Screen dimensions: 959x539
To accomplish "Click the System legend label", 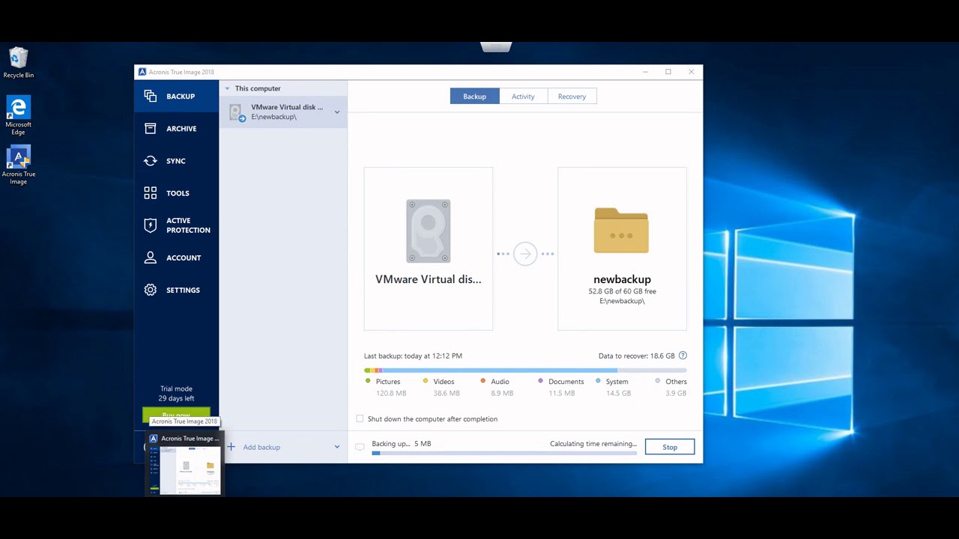I will click(617, 382).
